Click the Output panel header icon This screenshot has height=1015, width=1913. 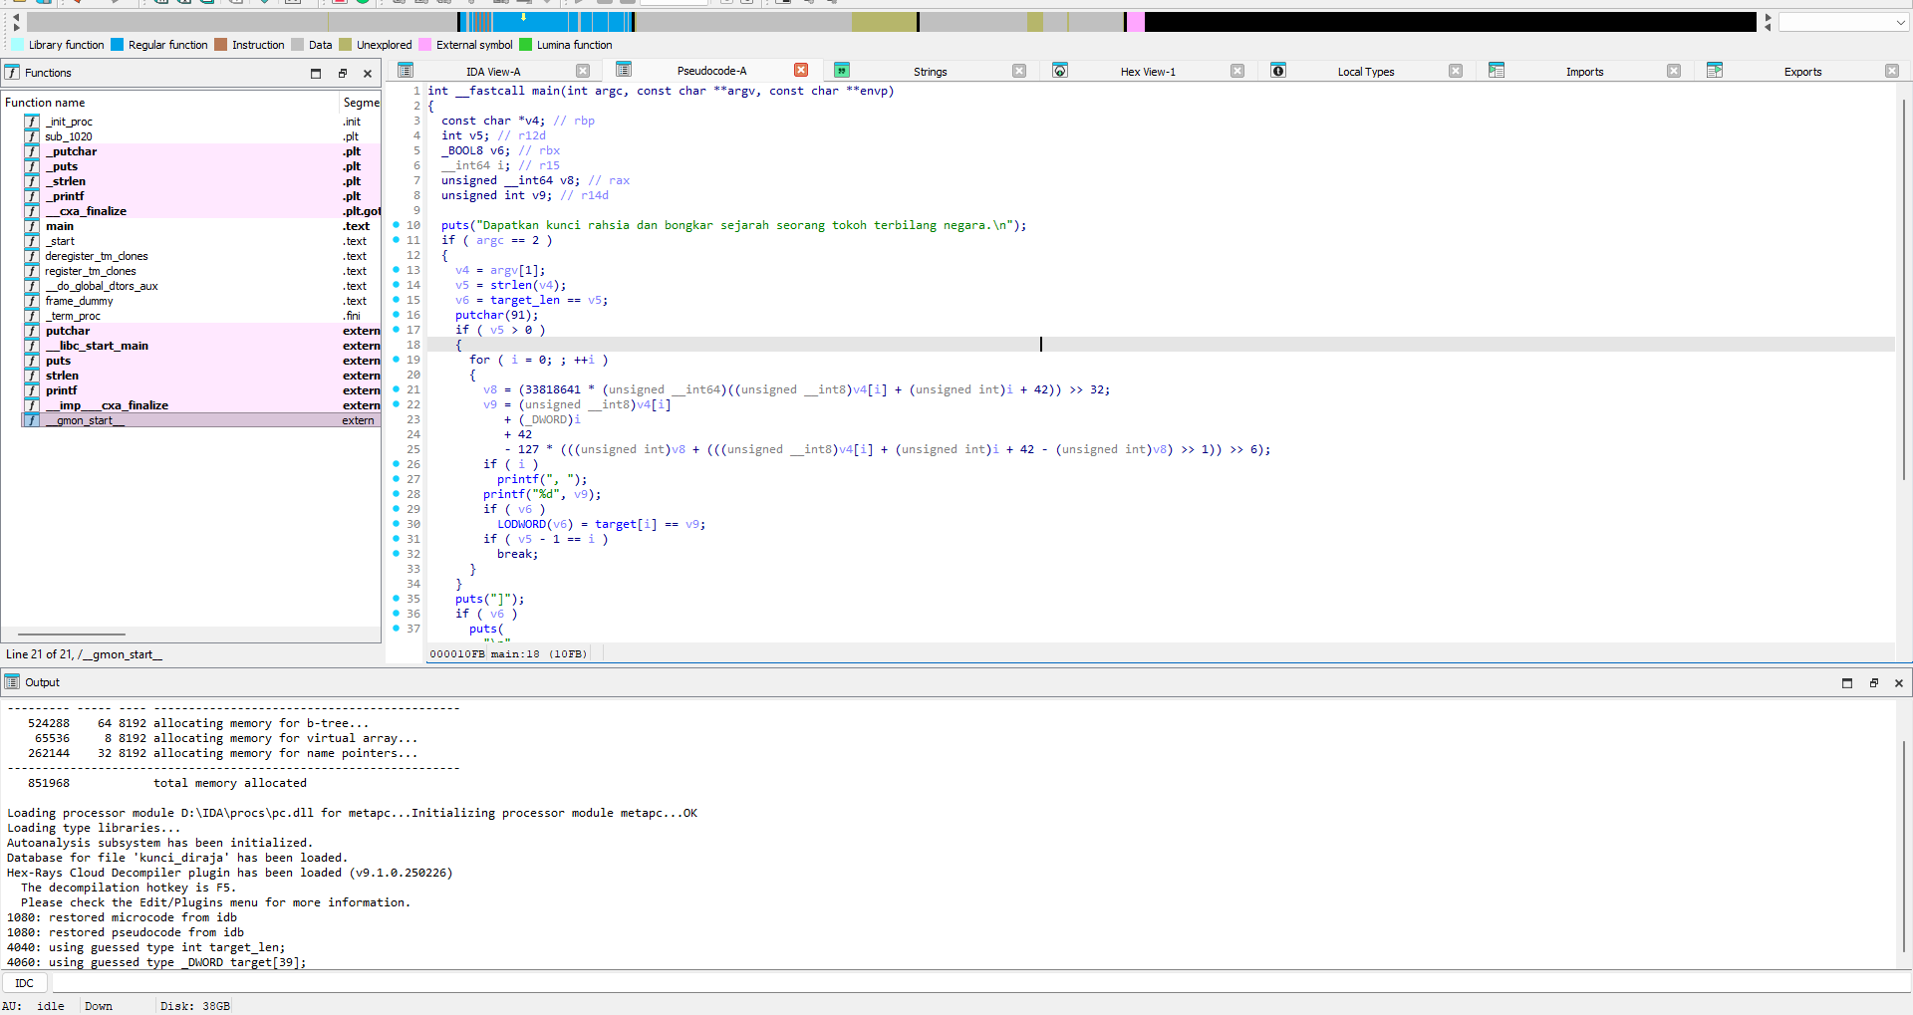[12, 682]
